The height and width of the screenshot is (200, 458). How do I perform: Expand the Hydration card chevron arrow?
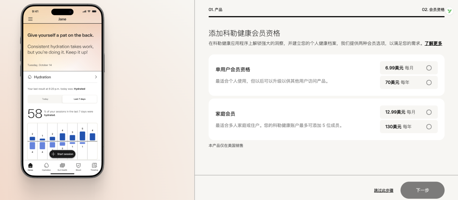[x=96, y=77]
